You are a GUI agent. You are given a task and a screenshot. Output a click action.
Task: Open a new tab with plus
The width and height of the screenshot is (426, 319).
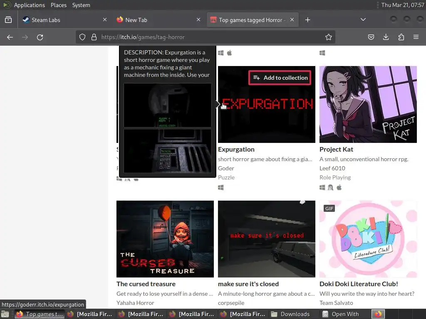tap(307, 20)
